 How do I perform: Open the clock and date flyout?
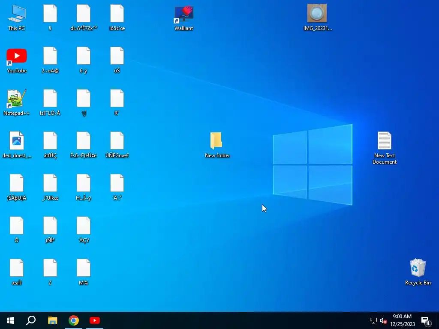pyautogui.click(x=402, y=320)
